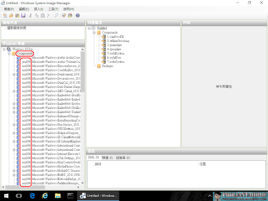
Task: Select the 7 oobeSystem pass icon
Action: click(x=103, y=62)
